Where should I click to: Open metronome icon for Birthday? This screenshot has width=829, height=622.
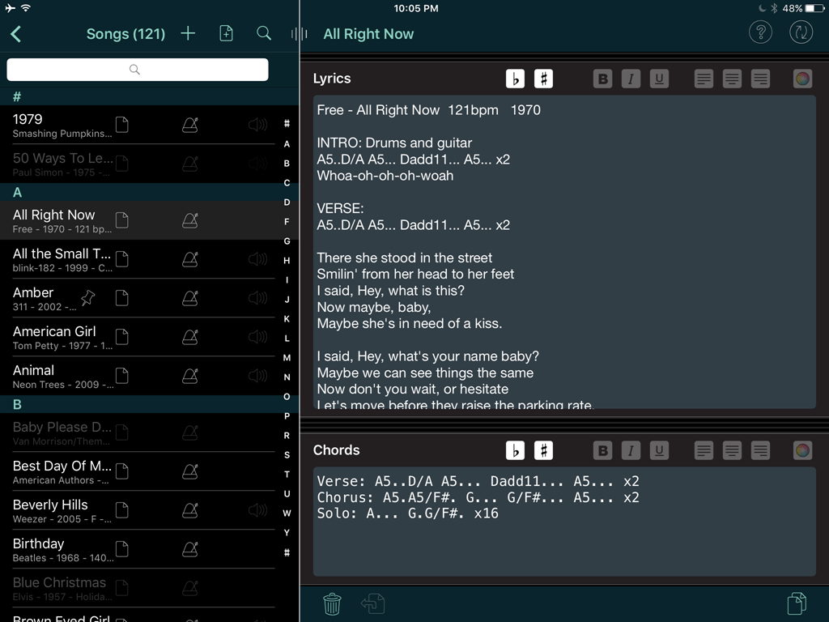[189, 550]
